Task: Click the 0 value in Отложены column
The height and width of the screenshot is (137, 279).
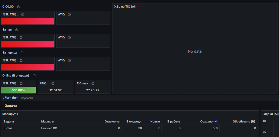Action: click(x=119, y=128)
